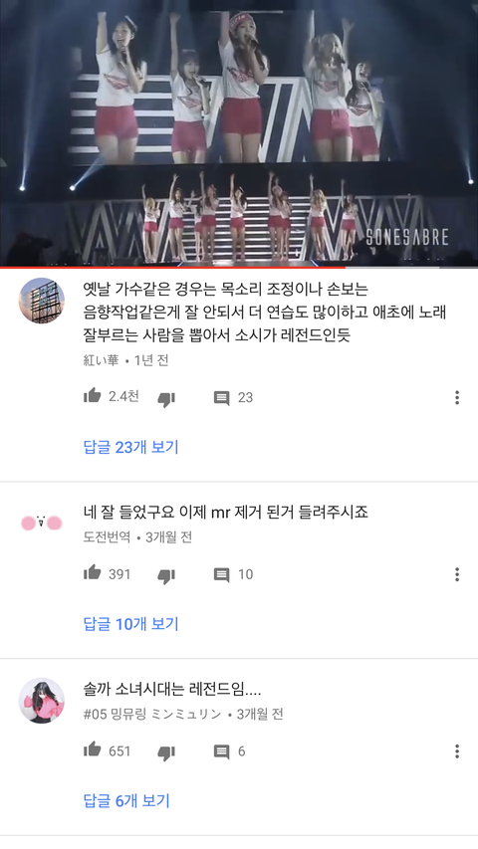Open more options for 紅い華 comment
This screenshot has height=849, width=478.
tap(457, 397)
